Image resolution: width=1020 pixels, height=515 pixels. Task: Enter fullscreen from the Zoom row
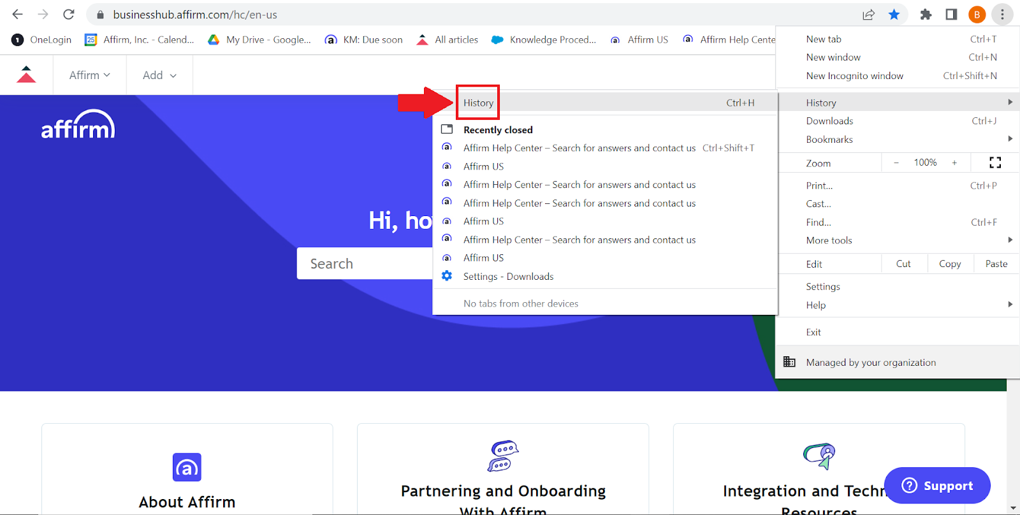click(995, 163)
